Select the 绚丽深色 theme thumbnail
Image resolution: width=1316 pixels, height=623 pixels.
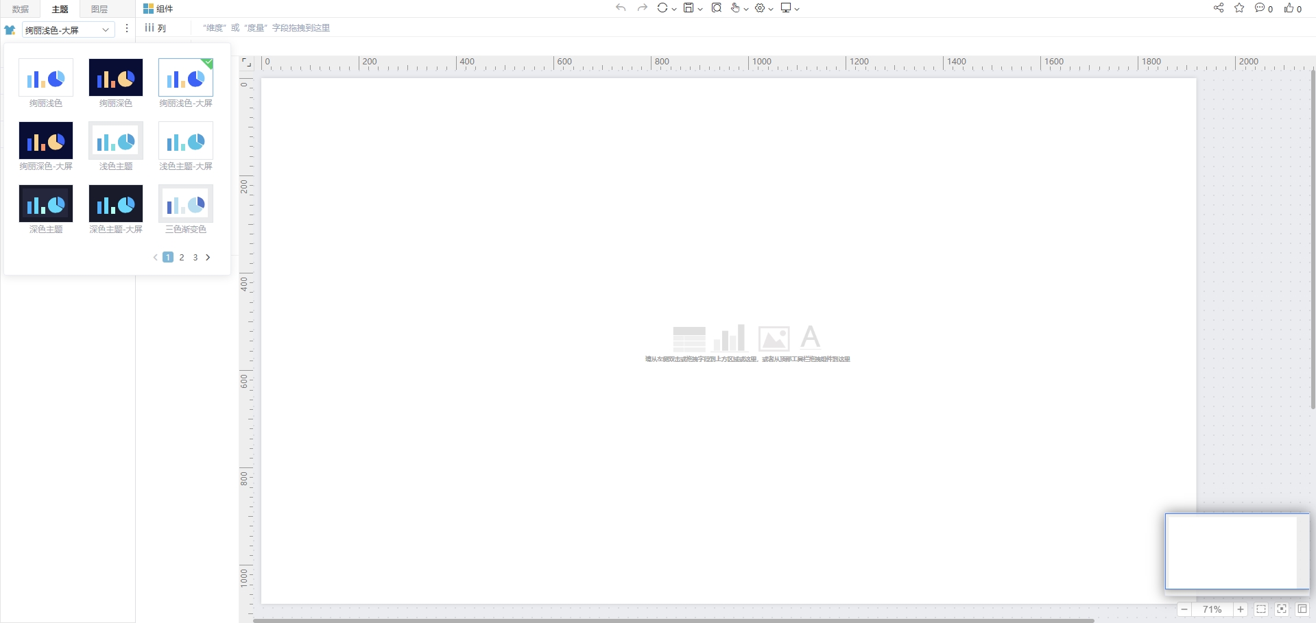point(116,77)
